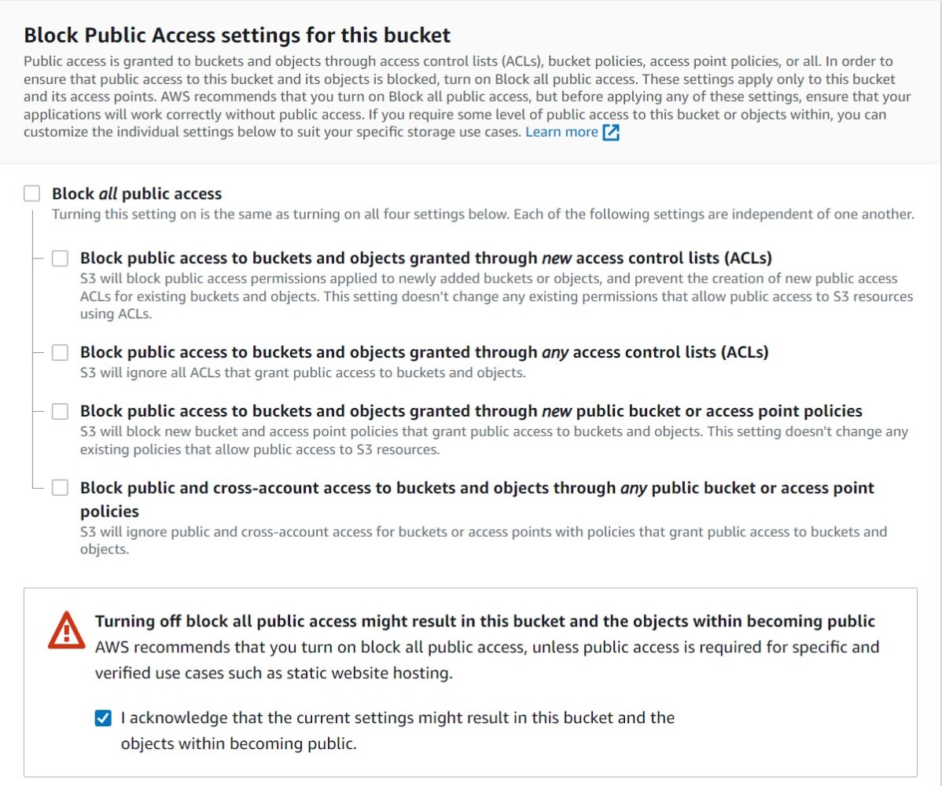
Task: Click the new ACLs setting description text
Action: click(x=472, y=296)
